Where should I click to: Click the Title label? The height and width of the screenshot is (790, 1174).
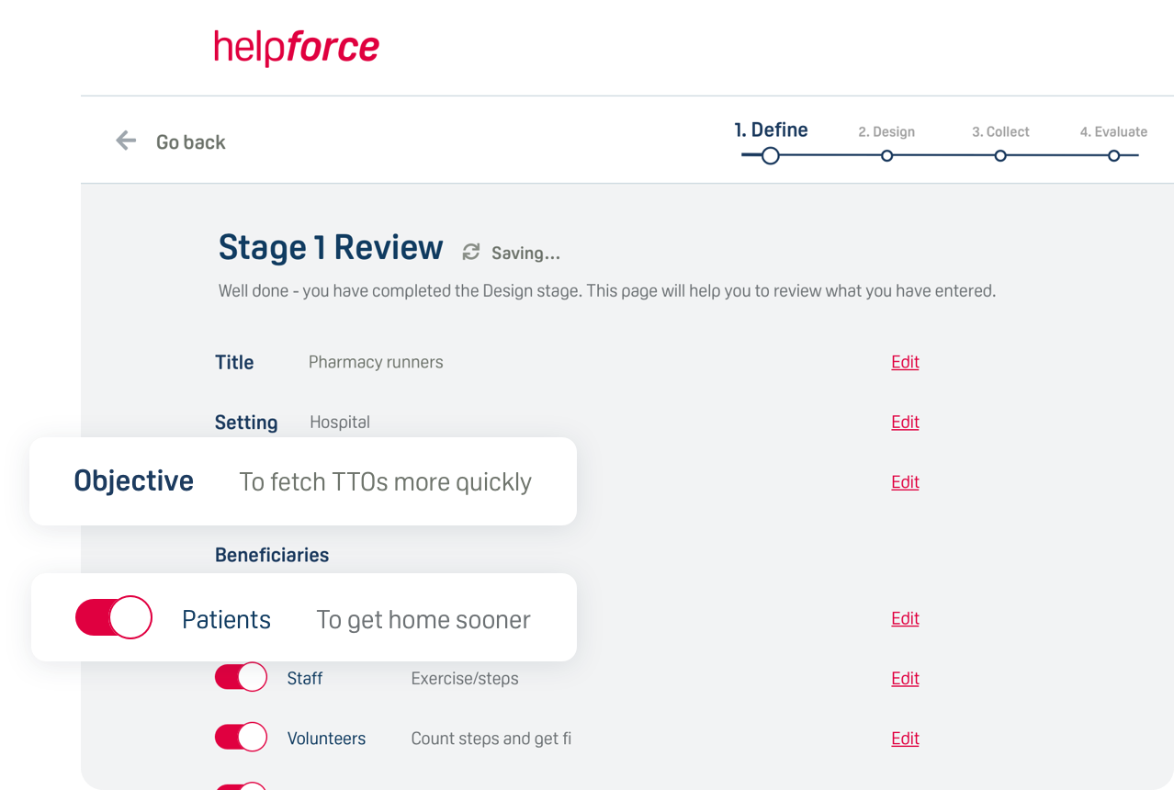tap(234, 362)
